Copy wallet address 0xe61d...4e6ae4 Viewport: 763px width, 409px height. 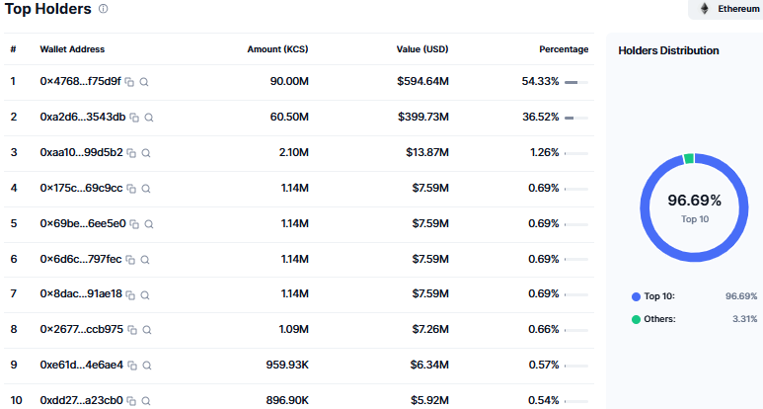[132, 366]
